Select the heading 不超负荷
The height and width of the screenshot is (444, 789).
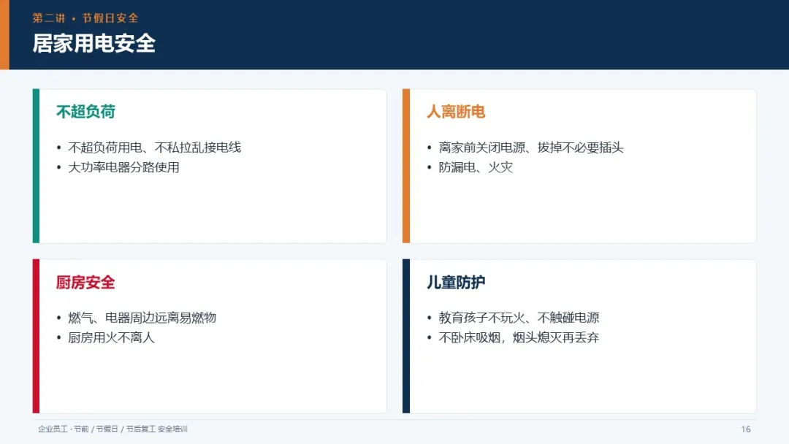(86, 112)
